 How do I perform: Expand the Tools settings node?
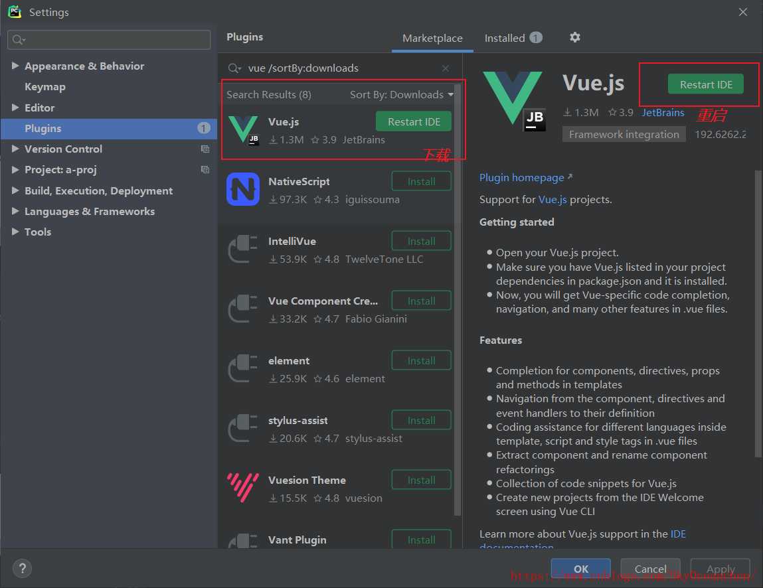tap(15, 232)
